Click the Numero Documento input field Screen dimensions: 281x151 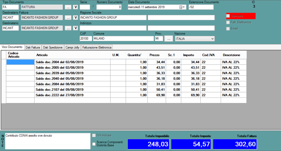pyautogui.click(x=109, y=7)
